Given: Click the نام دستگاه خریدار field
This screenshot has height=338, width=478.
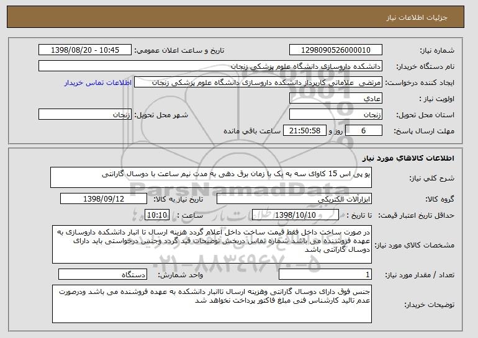Looking at the screenshot, I should coord(210,66).
